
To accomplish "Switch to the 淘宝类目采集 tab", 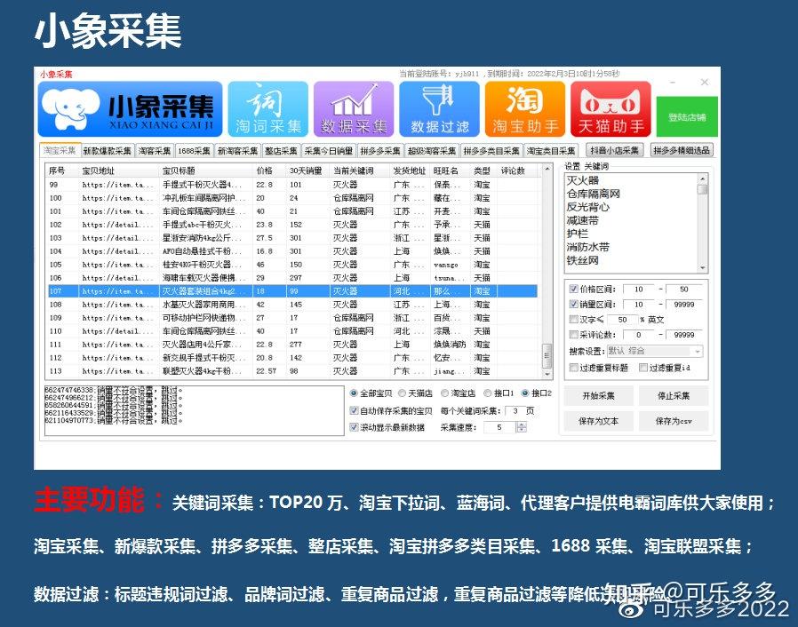I will 551,151.
